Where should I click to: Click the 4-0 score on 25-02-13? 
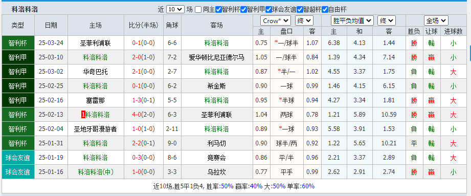(x=137, y=115)
